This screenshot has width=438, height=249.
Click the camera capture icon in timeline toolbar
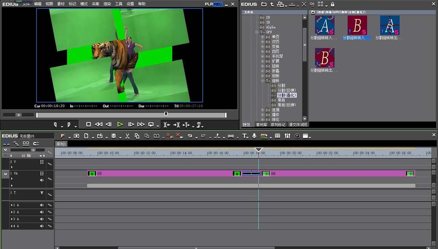[76, 136]
